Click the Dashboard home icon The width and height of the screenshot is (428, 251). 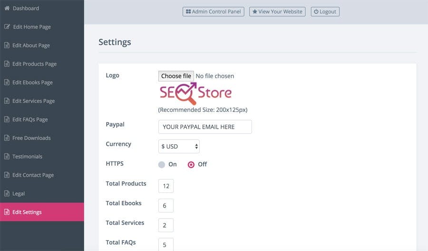tap(7, 9)
